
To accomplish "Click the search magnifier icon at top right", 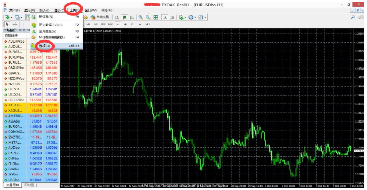I will click(x=353, y=17).
